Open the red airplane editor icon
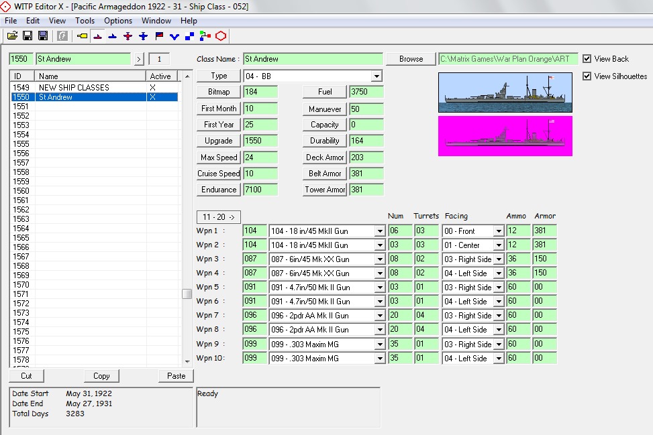Viewport: 653px width, 435px height. point(128,36)
